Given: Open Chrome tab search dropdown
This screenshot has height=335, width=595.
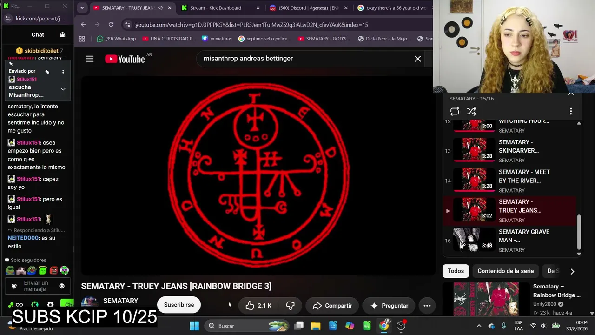Looking at the screenshot, I should [x=82, y=8].
